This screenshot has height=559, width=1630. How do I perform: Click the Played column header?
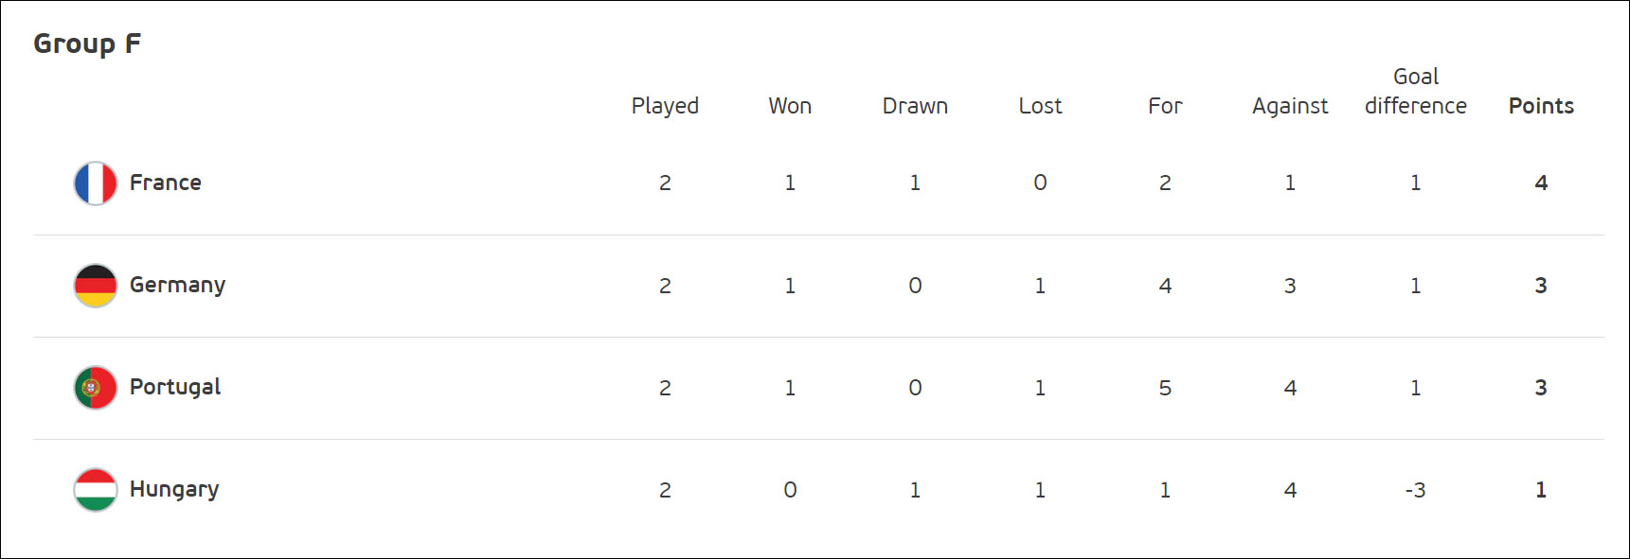pos(665,106)
